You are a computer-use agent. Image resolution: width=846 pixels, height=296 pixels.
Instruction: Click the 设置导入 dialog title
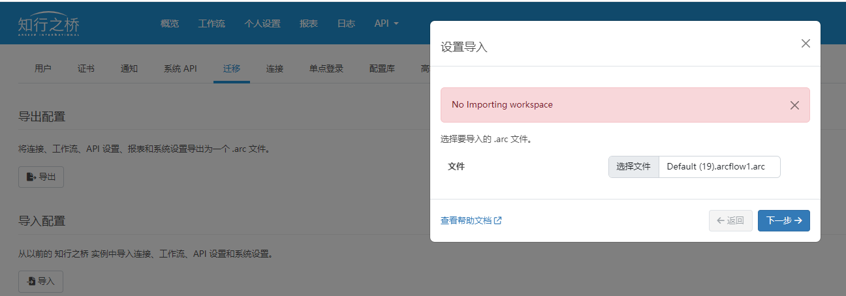click(x=464, y=47)
